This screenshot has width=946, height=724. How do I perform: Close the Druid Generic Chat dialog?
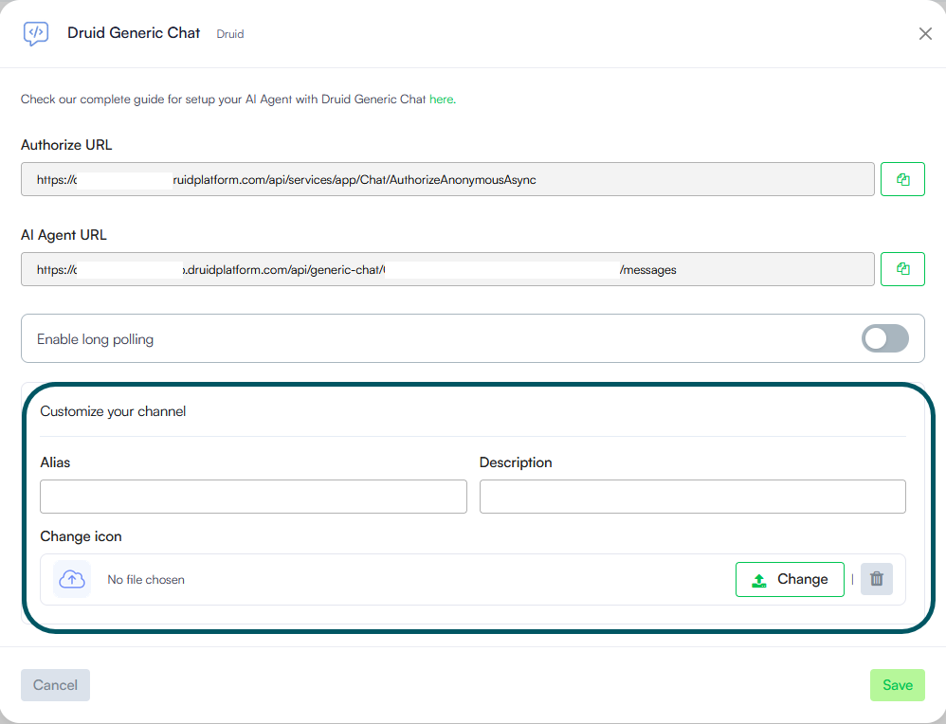point(925,34)
